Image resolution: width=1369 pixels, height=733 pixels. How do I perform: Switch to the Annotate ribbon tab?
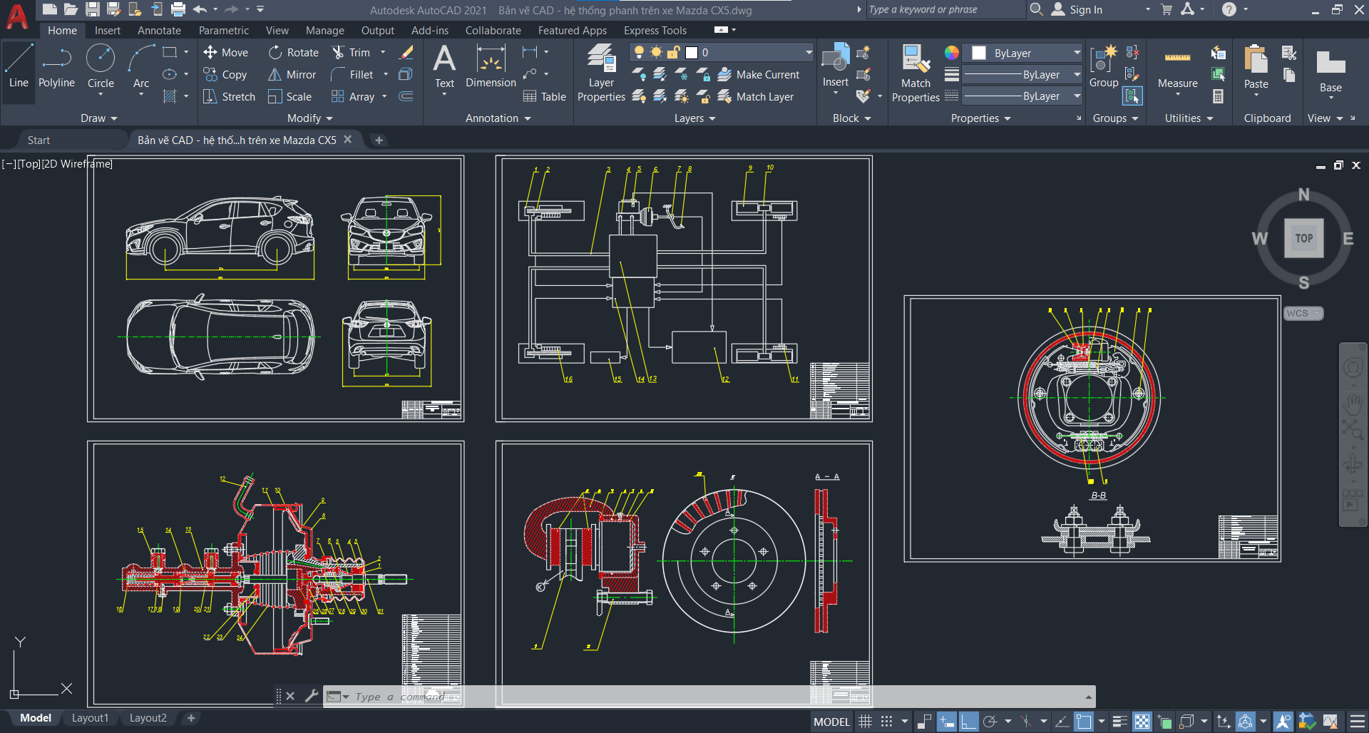pyautogui.click(x=159, y=31)
